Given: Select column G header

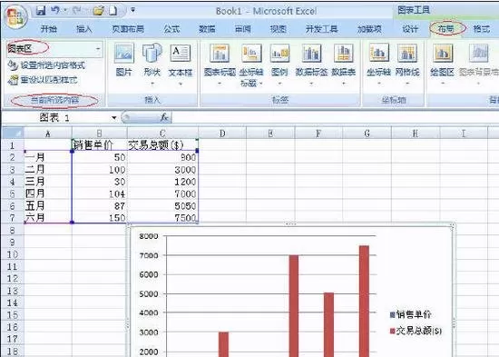Looking at the screenshot, I should [367, 134].
